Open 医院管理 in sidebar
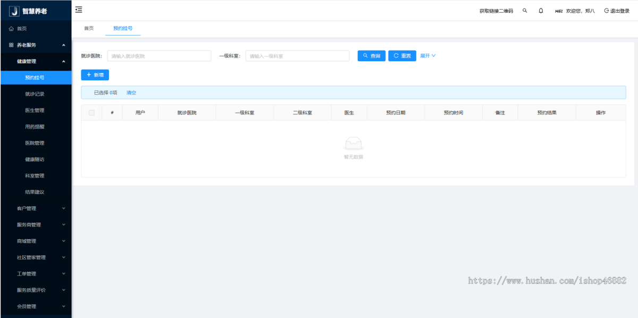 pos(36,143)
